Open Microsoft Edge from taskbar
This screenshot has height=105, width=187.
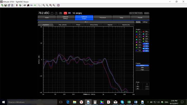point(68,102)
